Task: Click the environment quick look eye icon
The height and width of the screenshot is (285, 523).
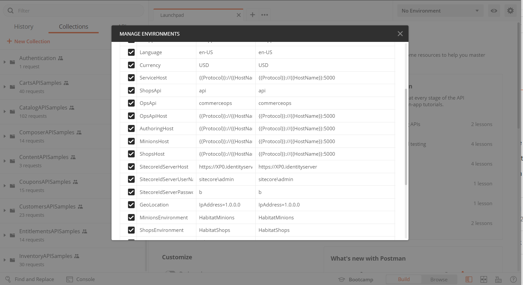Action: coord(494,11)
